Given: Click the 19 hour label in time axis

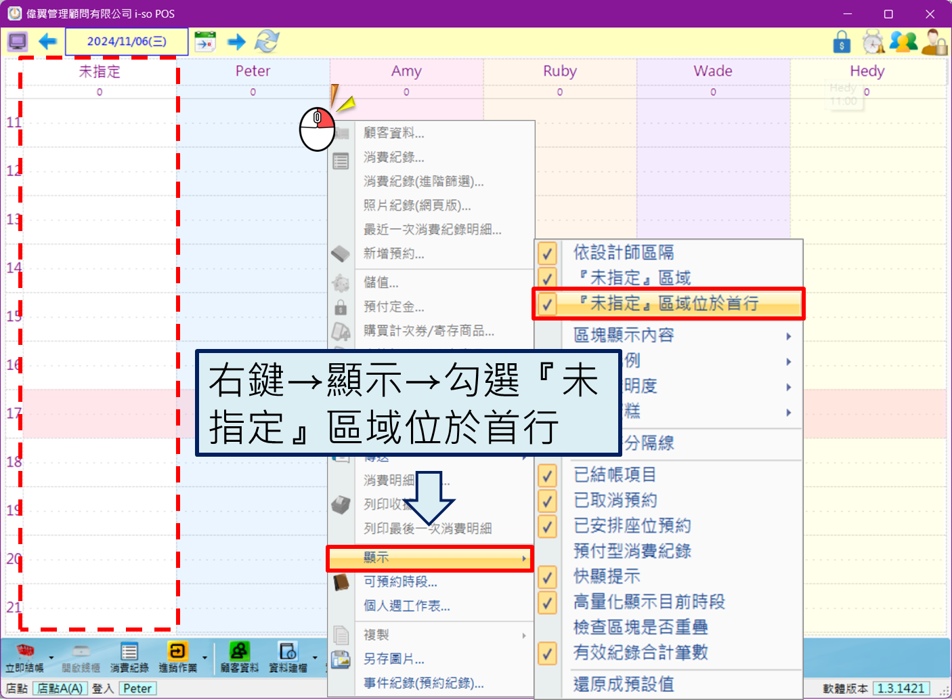Looking at the screenshot, I should (x=14, y=510).
